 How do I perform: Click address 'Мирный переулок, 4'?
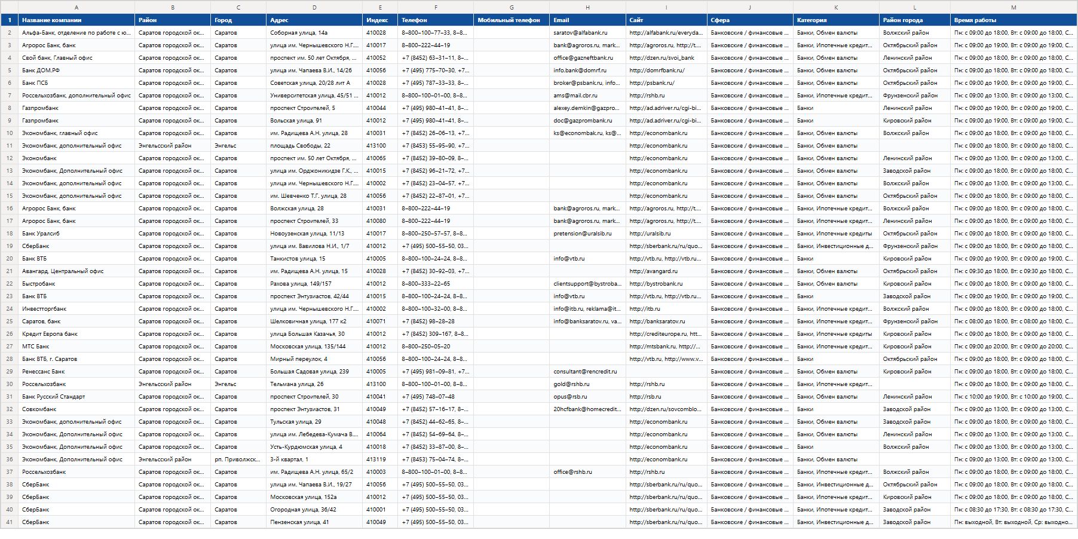click(x=314, y=359)
